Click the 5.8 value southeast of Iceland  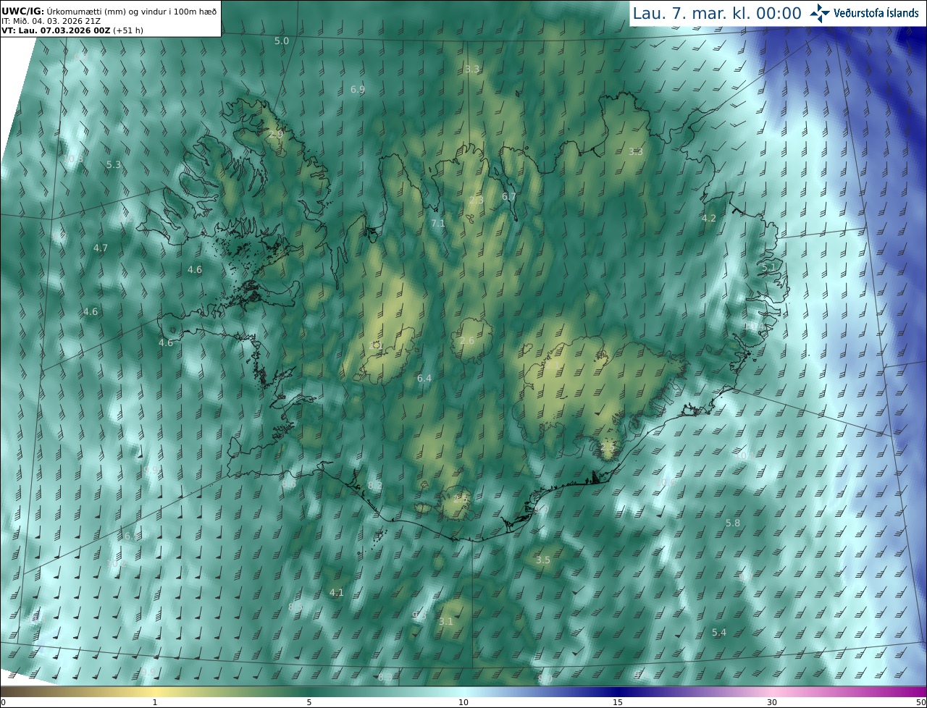pos(733,523)
